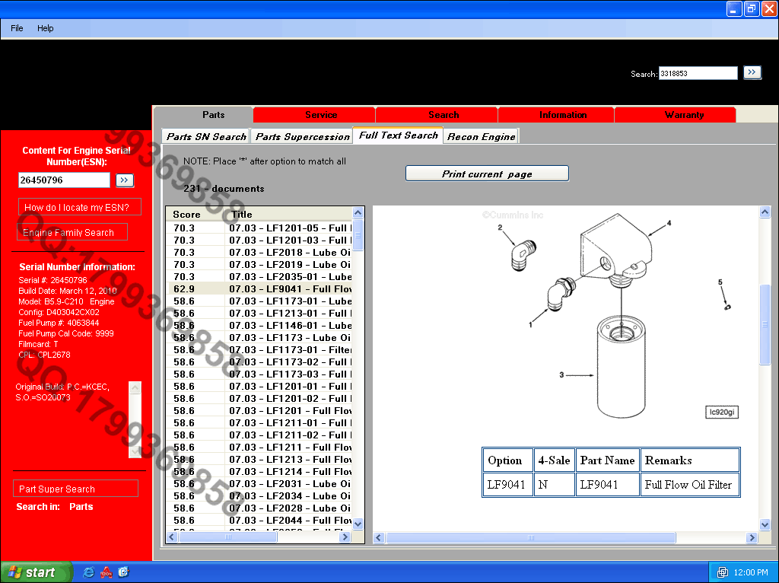Click the engine serial number input field
Screen dimensions: 779x583
pos(65,180)
